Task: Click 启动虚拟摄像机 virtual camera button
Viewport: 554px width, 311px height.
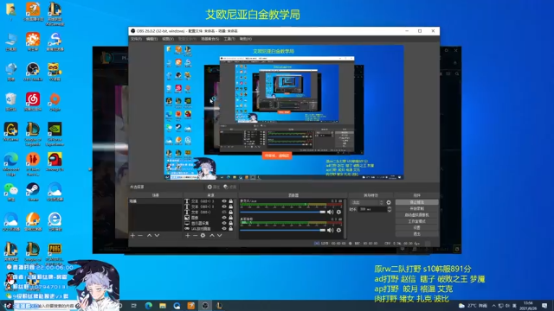Action: pos(417,215)
